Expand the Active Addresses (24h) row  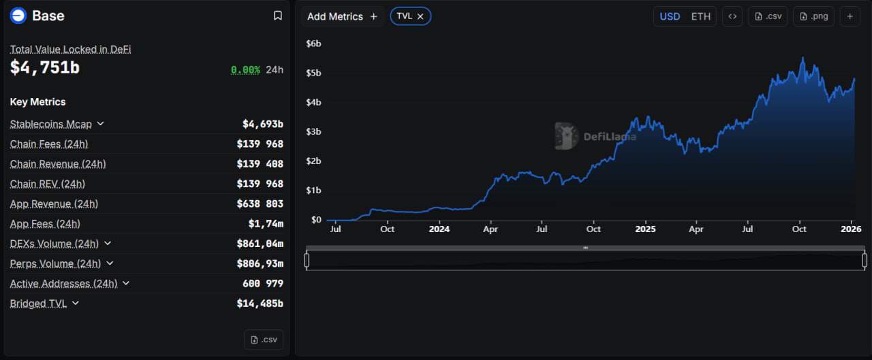click(126, 283)
